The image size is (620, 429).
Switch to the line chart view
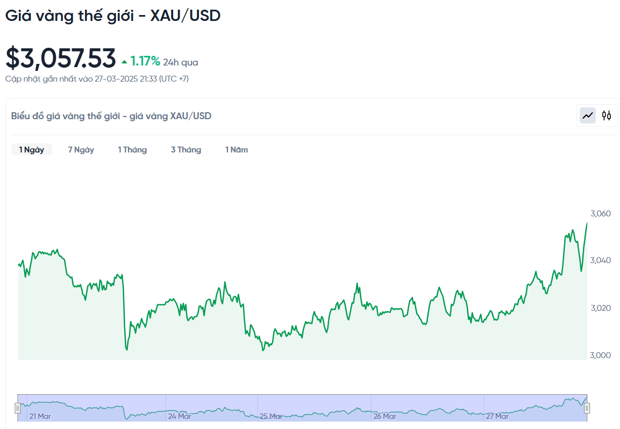588,115
